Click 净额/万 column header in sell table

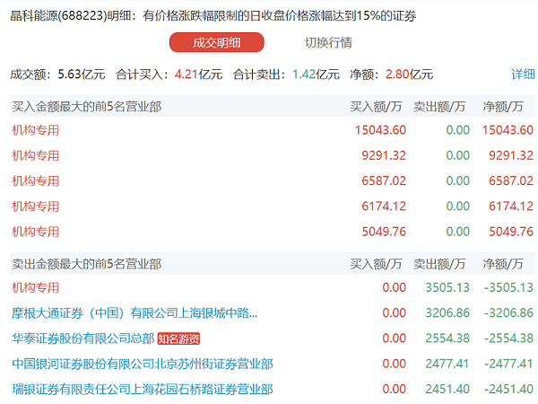[x=503, y=264]
